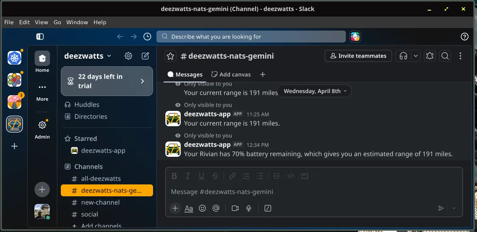Go back with the left arrow
Screen dimensions: 477x232
[x=120, y=37]
